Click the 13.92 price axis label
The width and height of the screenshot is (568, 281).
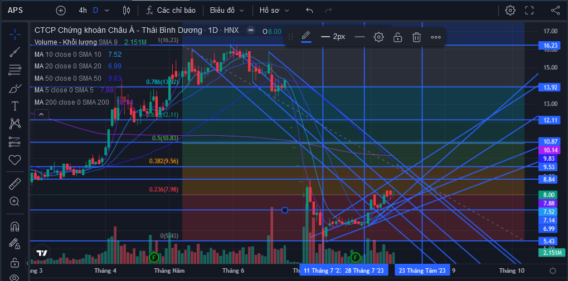point(550,87)
